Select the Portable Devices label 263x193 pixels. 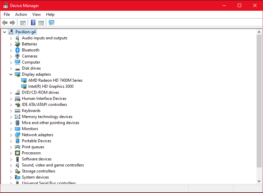click(37, 141)
